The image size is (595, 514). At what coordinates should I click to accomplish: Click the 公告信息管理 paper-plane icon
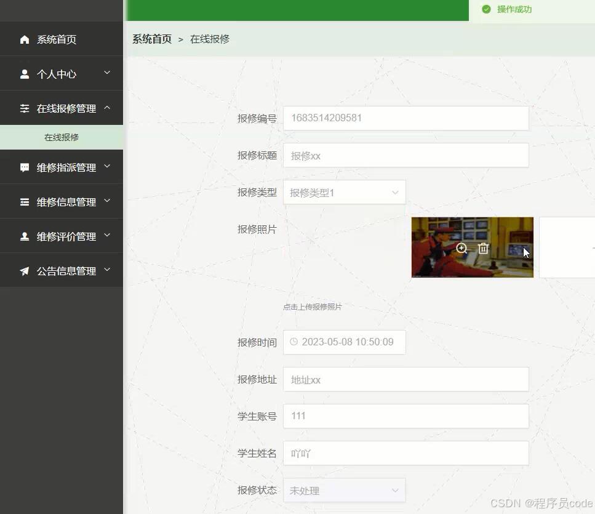(23, 270)
